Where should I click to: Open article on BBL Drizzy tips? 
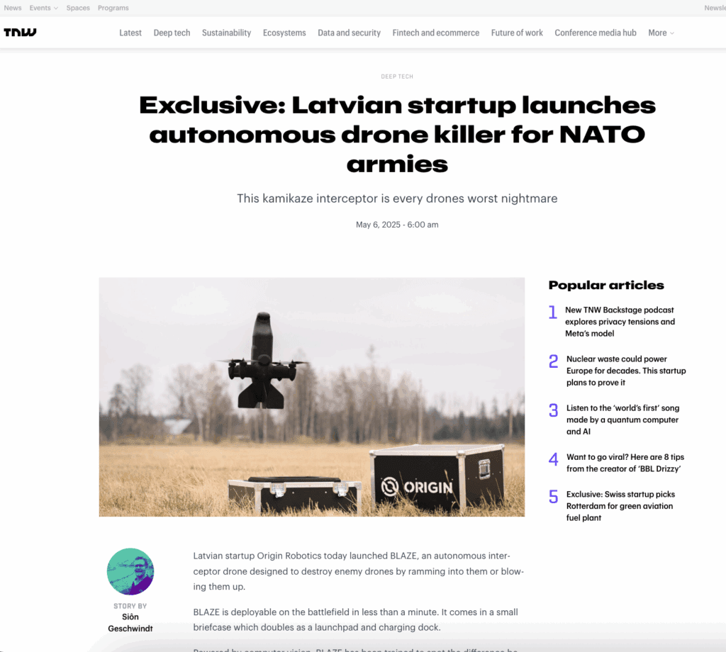625,463
